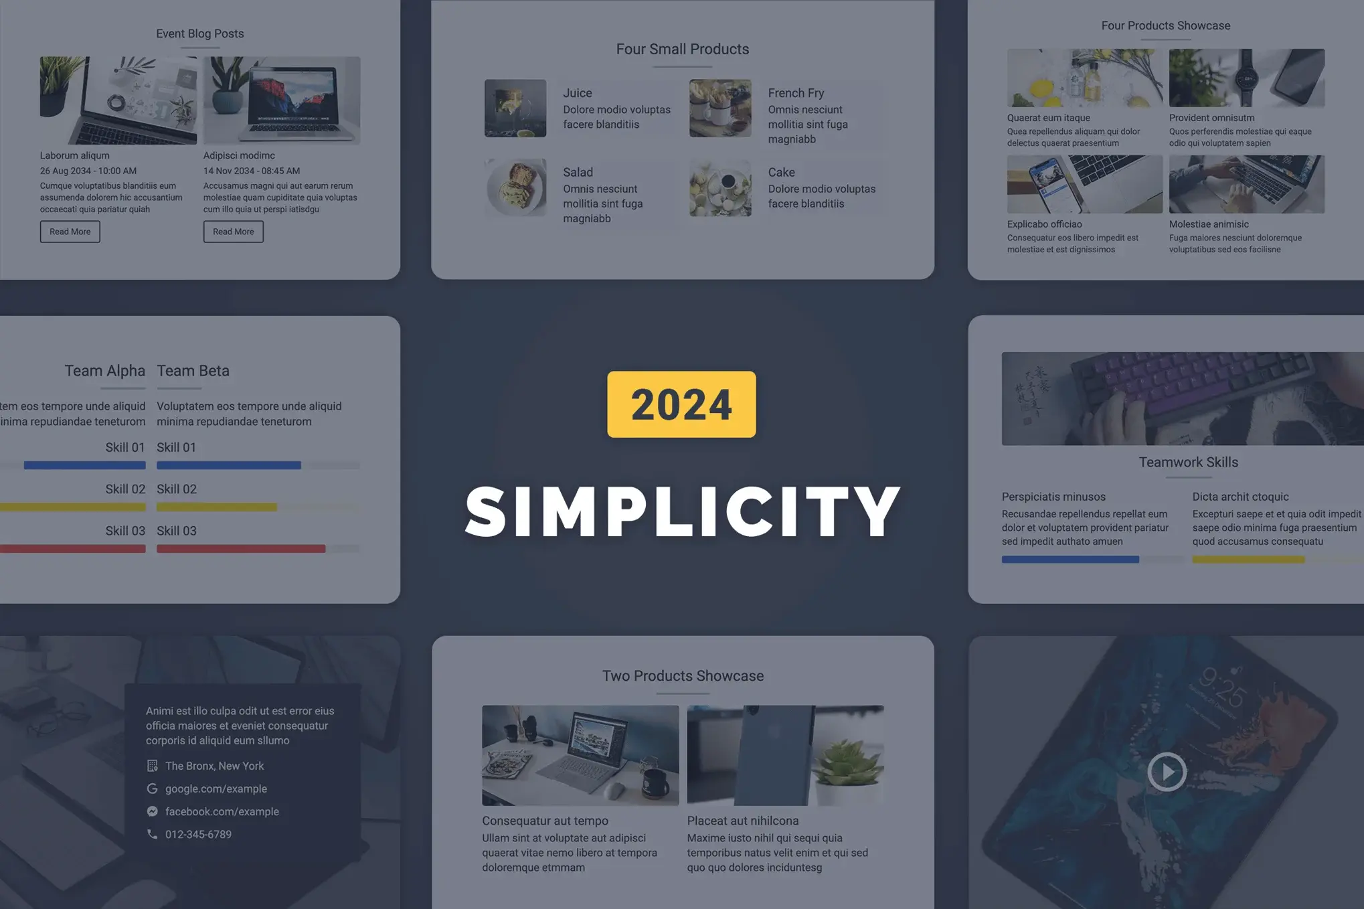Click Read More on Laborum aliqum post

[x=69, y=232]
